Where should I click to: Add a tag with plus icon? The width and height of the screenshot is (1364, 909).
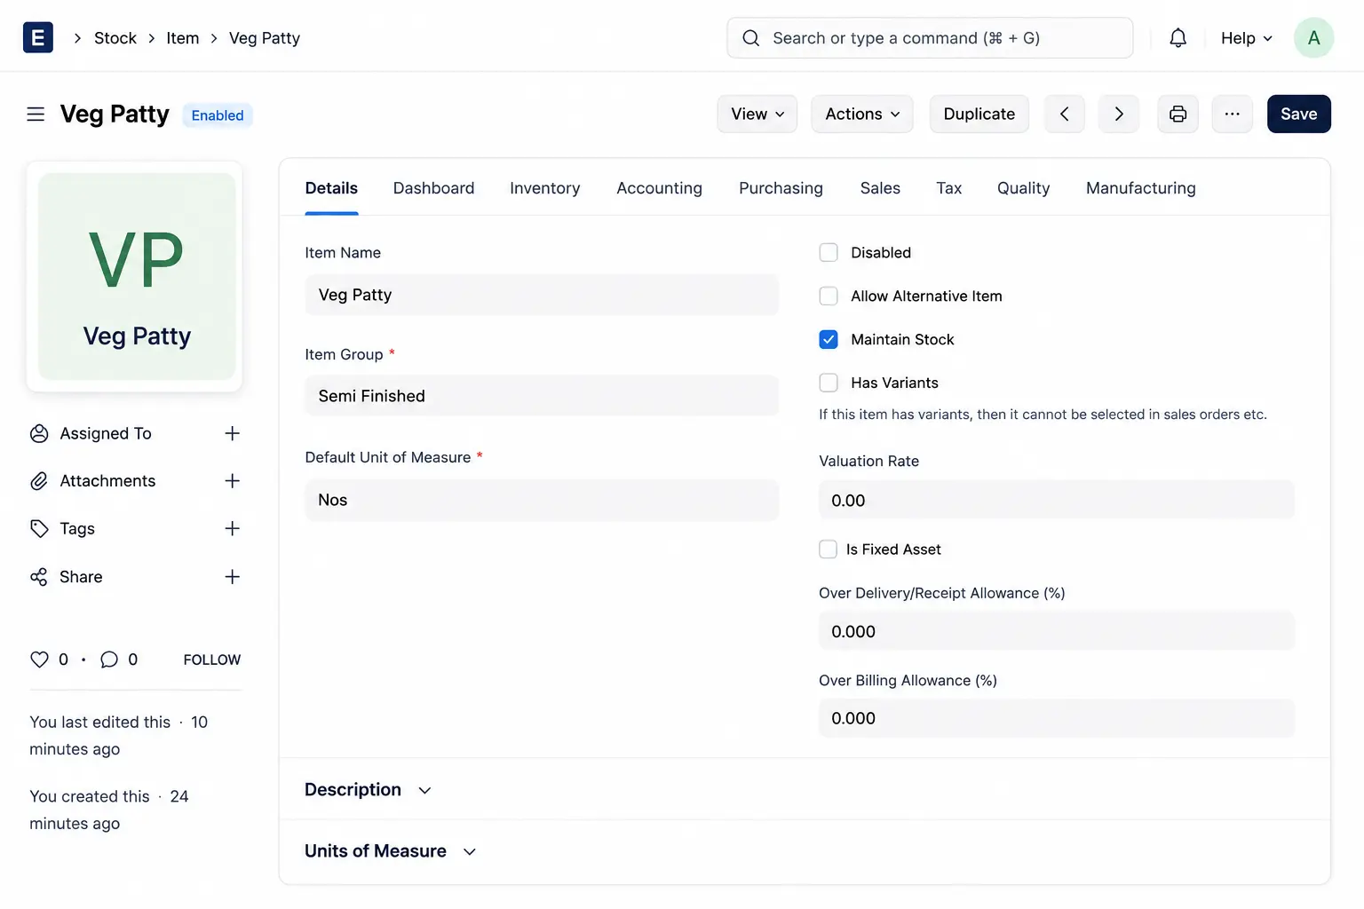pyautogui.click(x=232, y=528)
